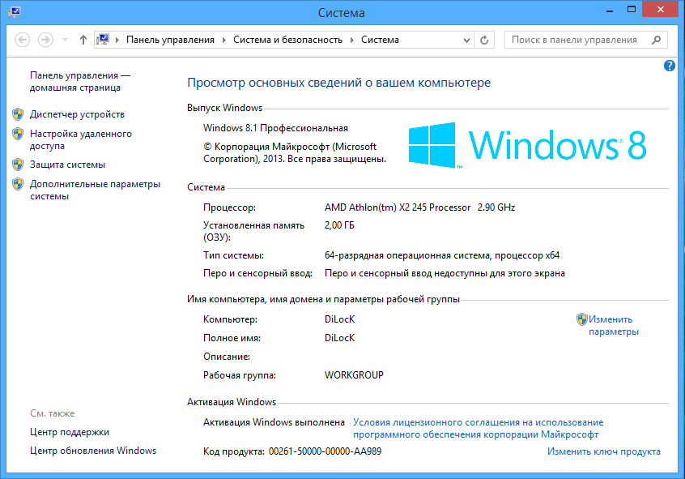
Task: Click shield icon beside 'Диспетчер устройств'
Action: [x=18, y=114]
